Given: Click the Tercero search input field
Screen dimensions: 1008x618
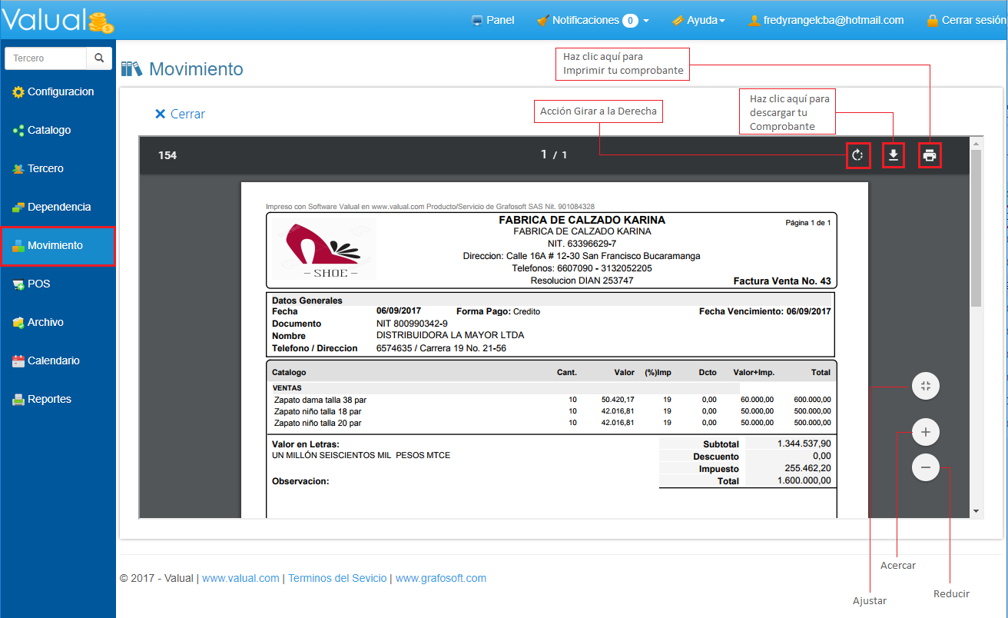Looking at the screenshot, I should point(46,58).
